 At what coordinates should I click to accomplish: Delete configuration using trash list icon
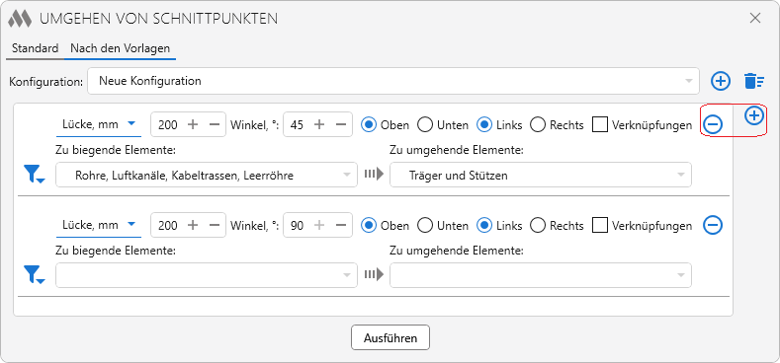point(754,81)
